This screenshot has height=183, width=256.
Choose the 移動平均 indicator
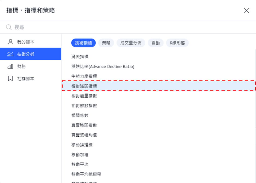(80, 164)
